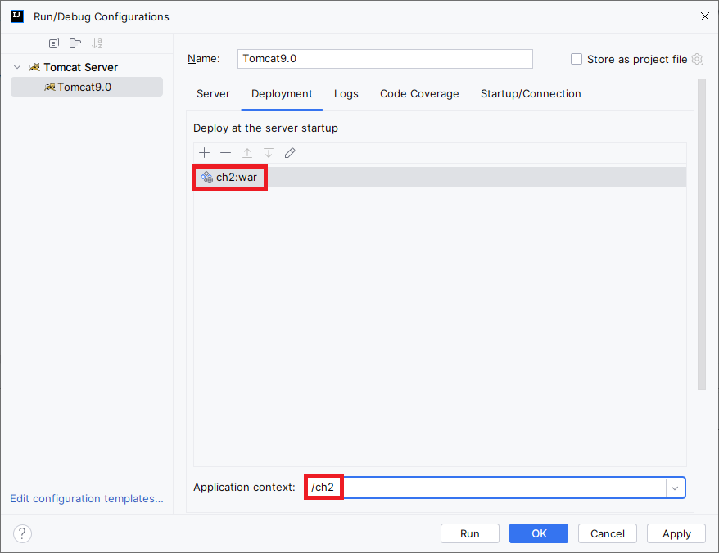This screenshot has width=719, height=553.
Task: Add a deployment artifact
Action: click(x=204, y=153)
